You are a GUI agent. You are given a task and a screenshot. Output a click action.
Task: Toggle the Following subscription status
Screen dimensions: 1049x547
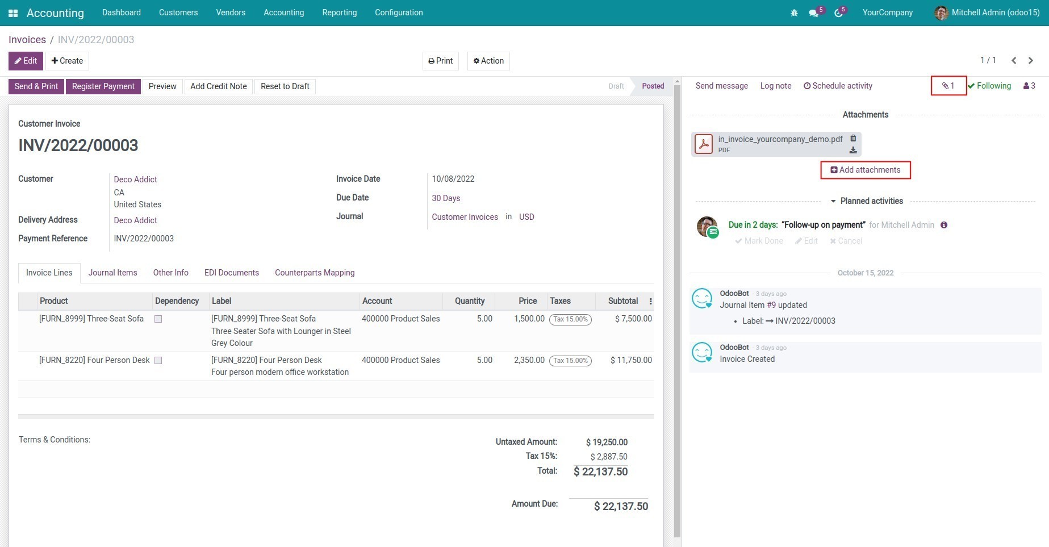pyautogui.click(x=989, y=86)
